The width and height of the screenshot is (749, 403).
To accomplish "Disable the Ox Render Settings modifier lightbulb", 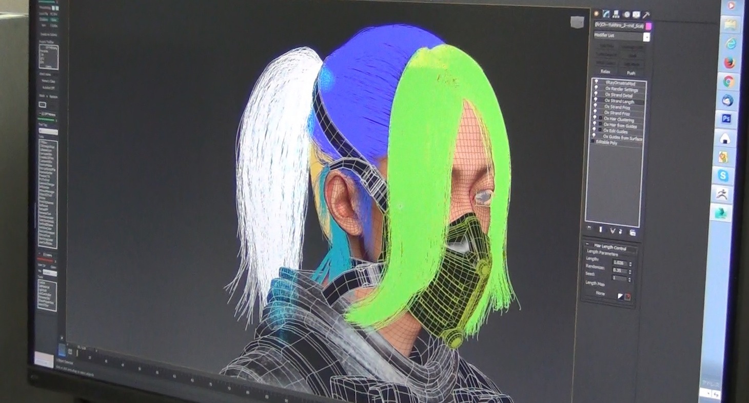I will pos(596,89).
